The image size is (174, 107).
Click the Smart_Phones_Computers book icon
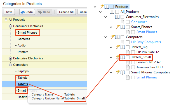point(123,72)
